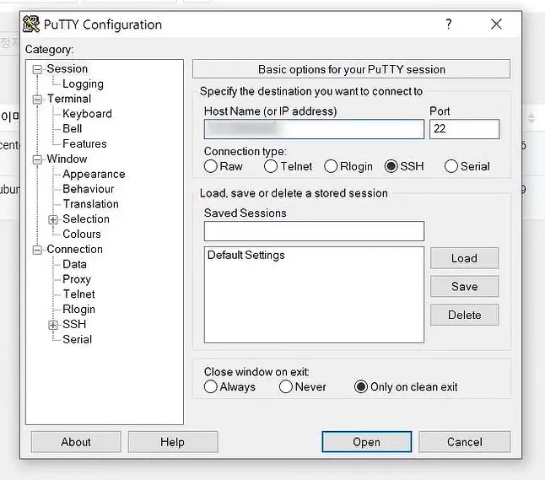The height and width of the screenshot is (480, 545).
Task: Collapse the Terminal tree node
Action: [37, 100]
